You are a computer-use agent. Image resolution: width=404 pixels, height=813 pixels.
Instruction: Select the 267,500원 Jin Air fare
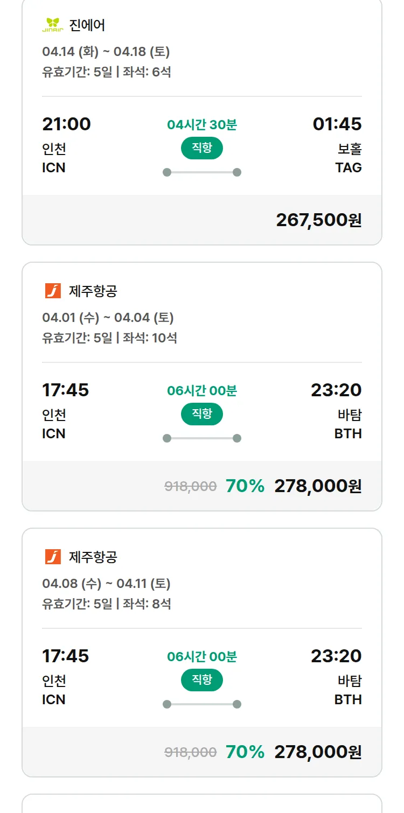(318, 220)
